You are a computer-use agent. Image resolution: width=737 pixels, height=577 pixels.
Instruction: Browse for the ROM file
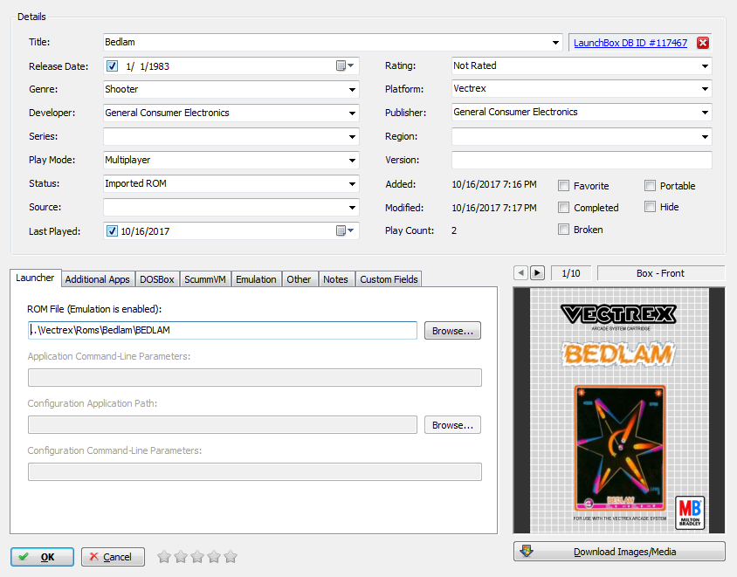pyautogui.click(x=452, y=331)
